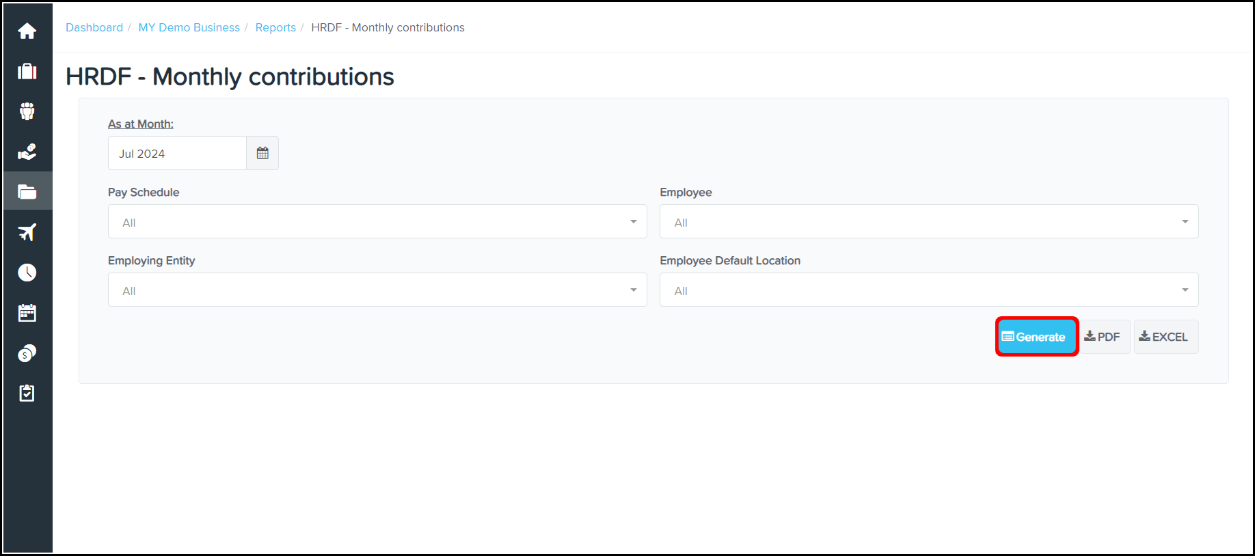Image resolution: width=1255 pixels, height=556 pixels.
Task: Open Employee Default Location dropdown
Action: 928,290
